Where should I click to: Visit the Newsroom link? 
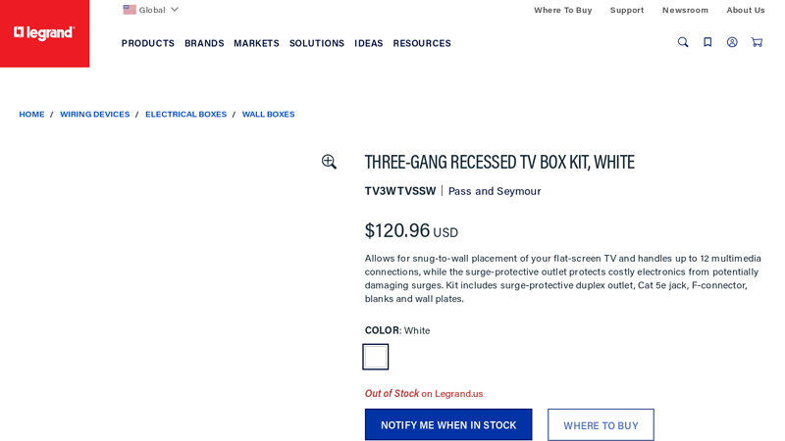[685, 10]
